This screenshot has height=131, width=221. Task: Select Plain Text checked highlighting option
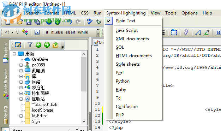click(133, 21)
